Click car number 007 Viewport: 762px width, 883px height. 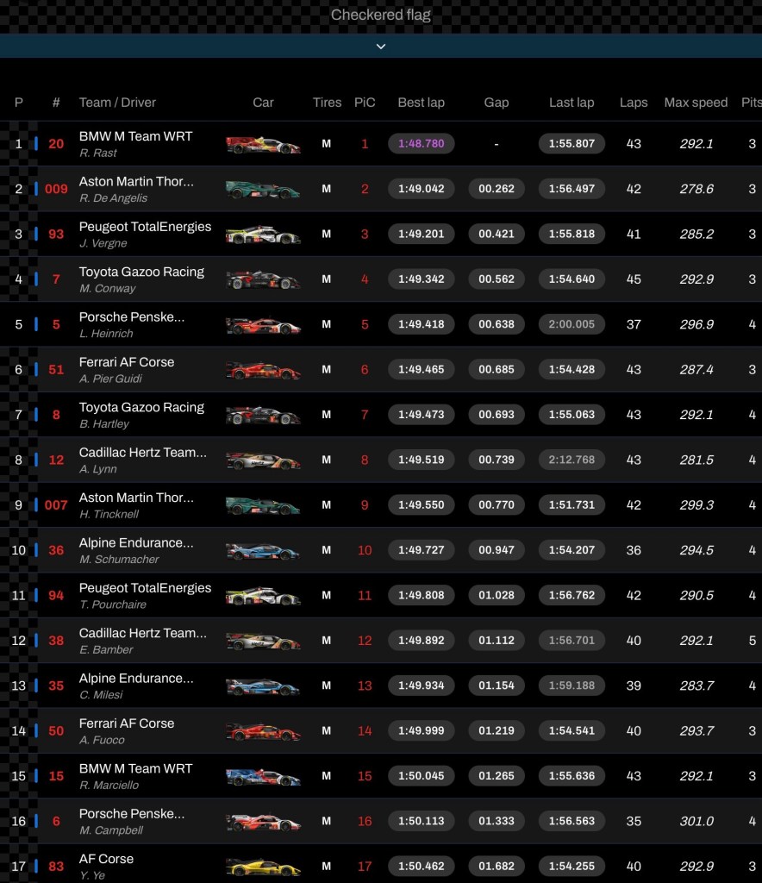[56, 505]
